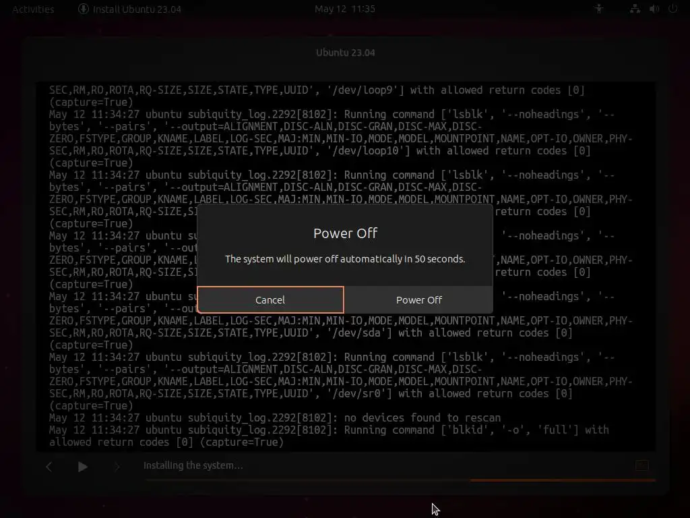Screen dimensions: 690x518
Task: Click the installation progress bar
Action: (x=400, y=480)
